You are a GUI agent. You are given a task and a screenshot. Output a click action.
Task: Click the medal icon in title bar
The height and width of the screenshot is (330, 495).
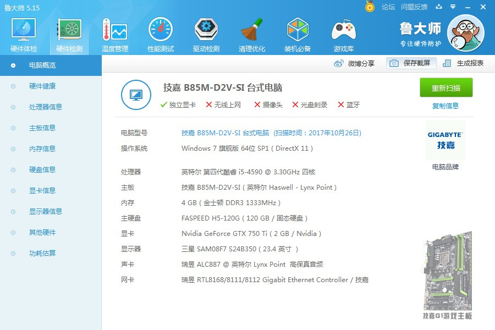370,6
